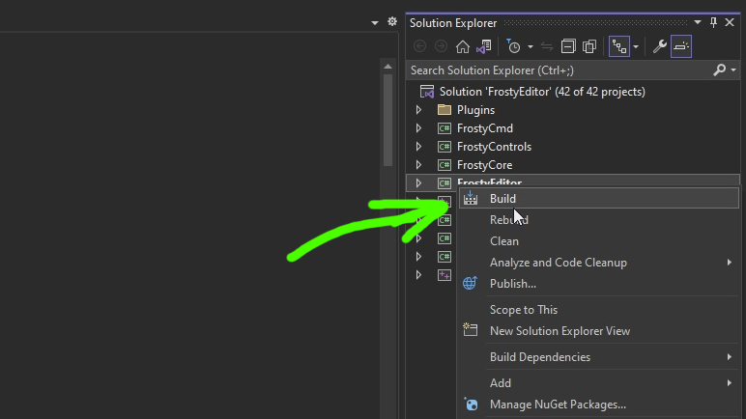This screenshot has width=746, height=419.
Task: Click the New Solution Explorer View icon
Action: coord(470,329)
